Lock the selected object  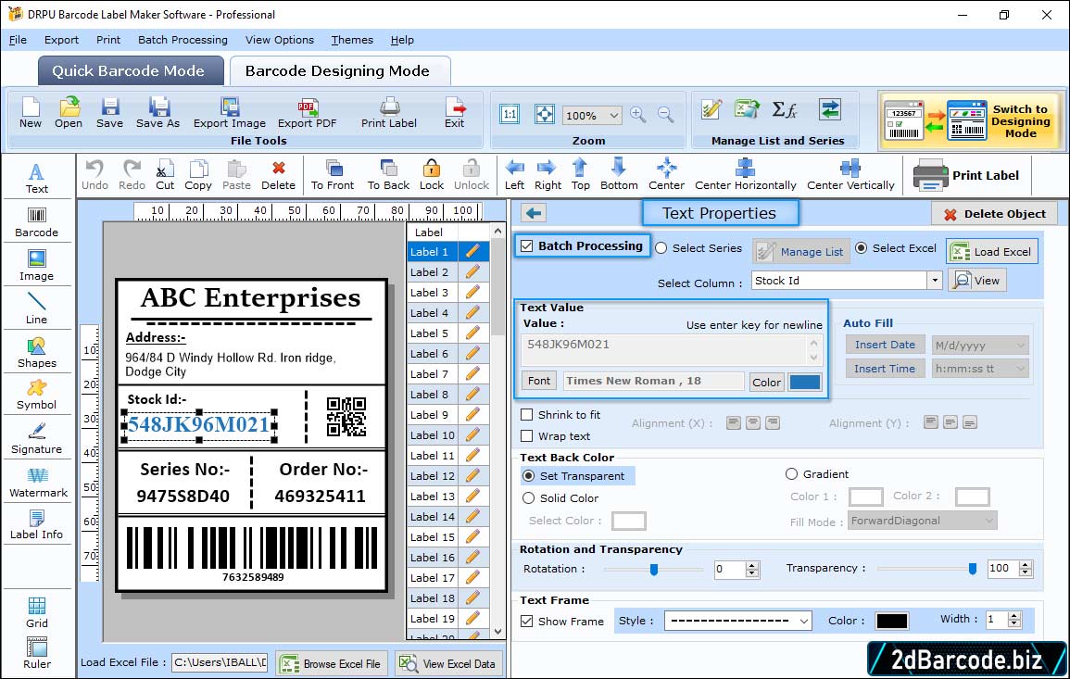click(x=432, y=175)
